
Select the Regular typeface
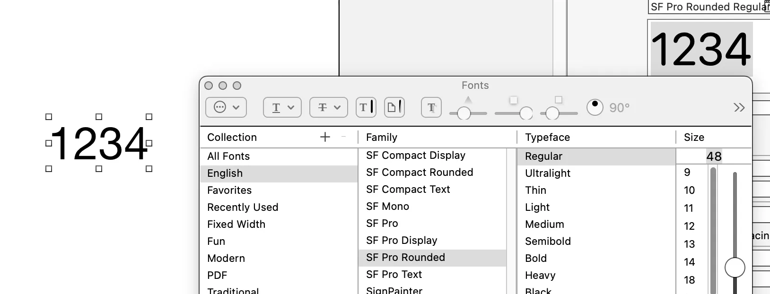pos(596,156)
